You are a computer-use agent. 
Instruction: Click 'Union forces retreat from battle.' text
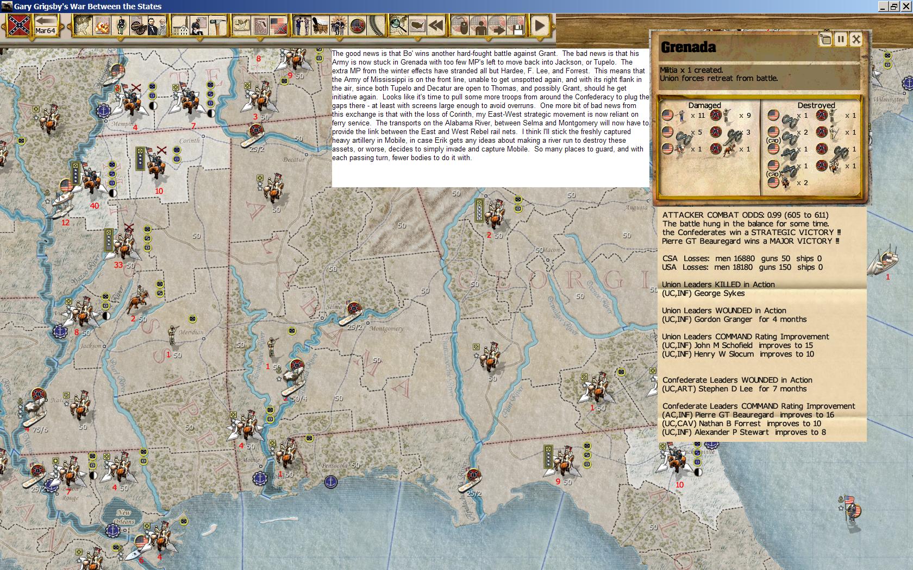tap(718, 78)
